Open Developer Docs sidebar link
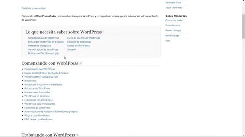This screenshot has height=137, width=245. [173, 3]
